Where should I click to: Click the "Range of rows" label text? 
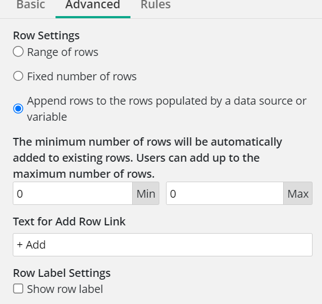[63, 52]
